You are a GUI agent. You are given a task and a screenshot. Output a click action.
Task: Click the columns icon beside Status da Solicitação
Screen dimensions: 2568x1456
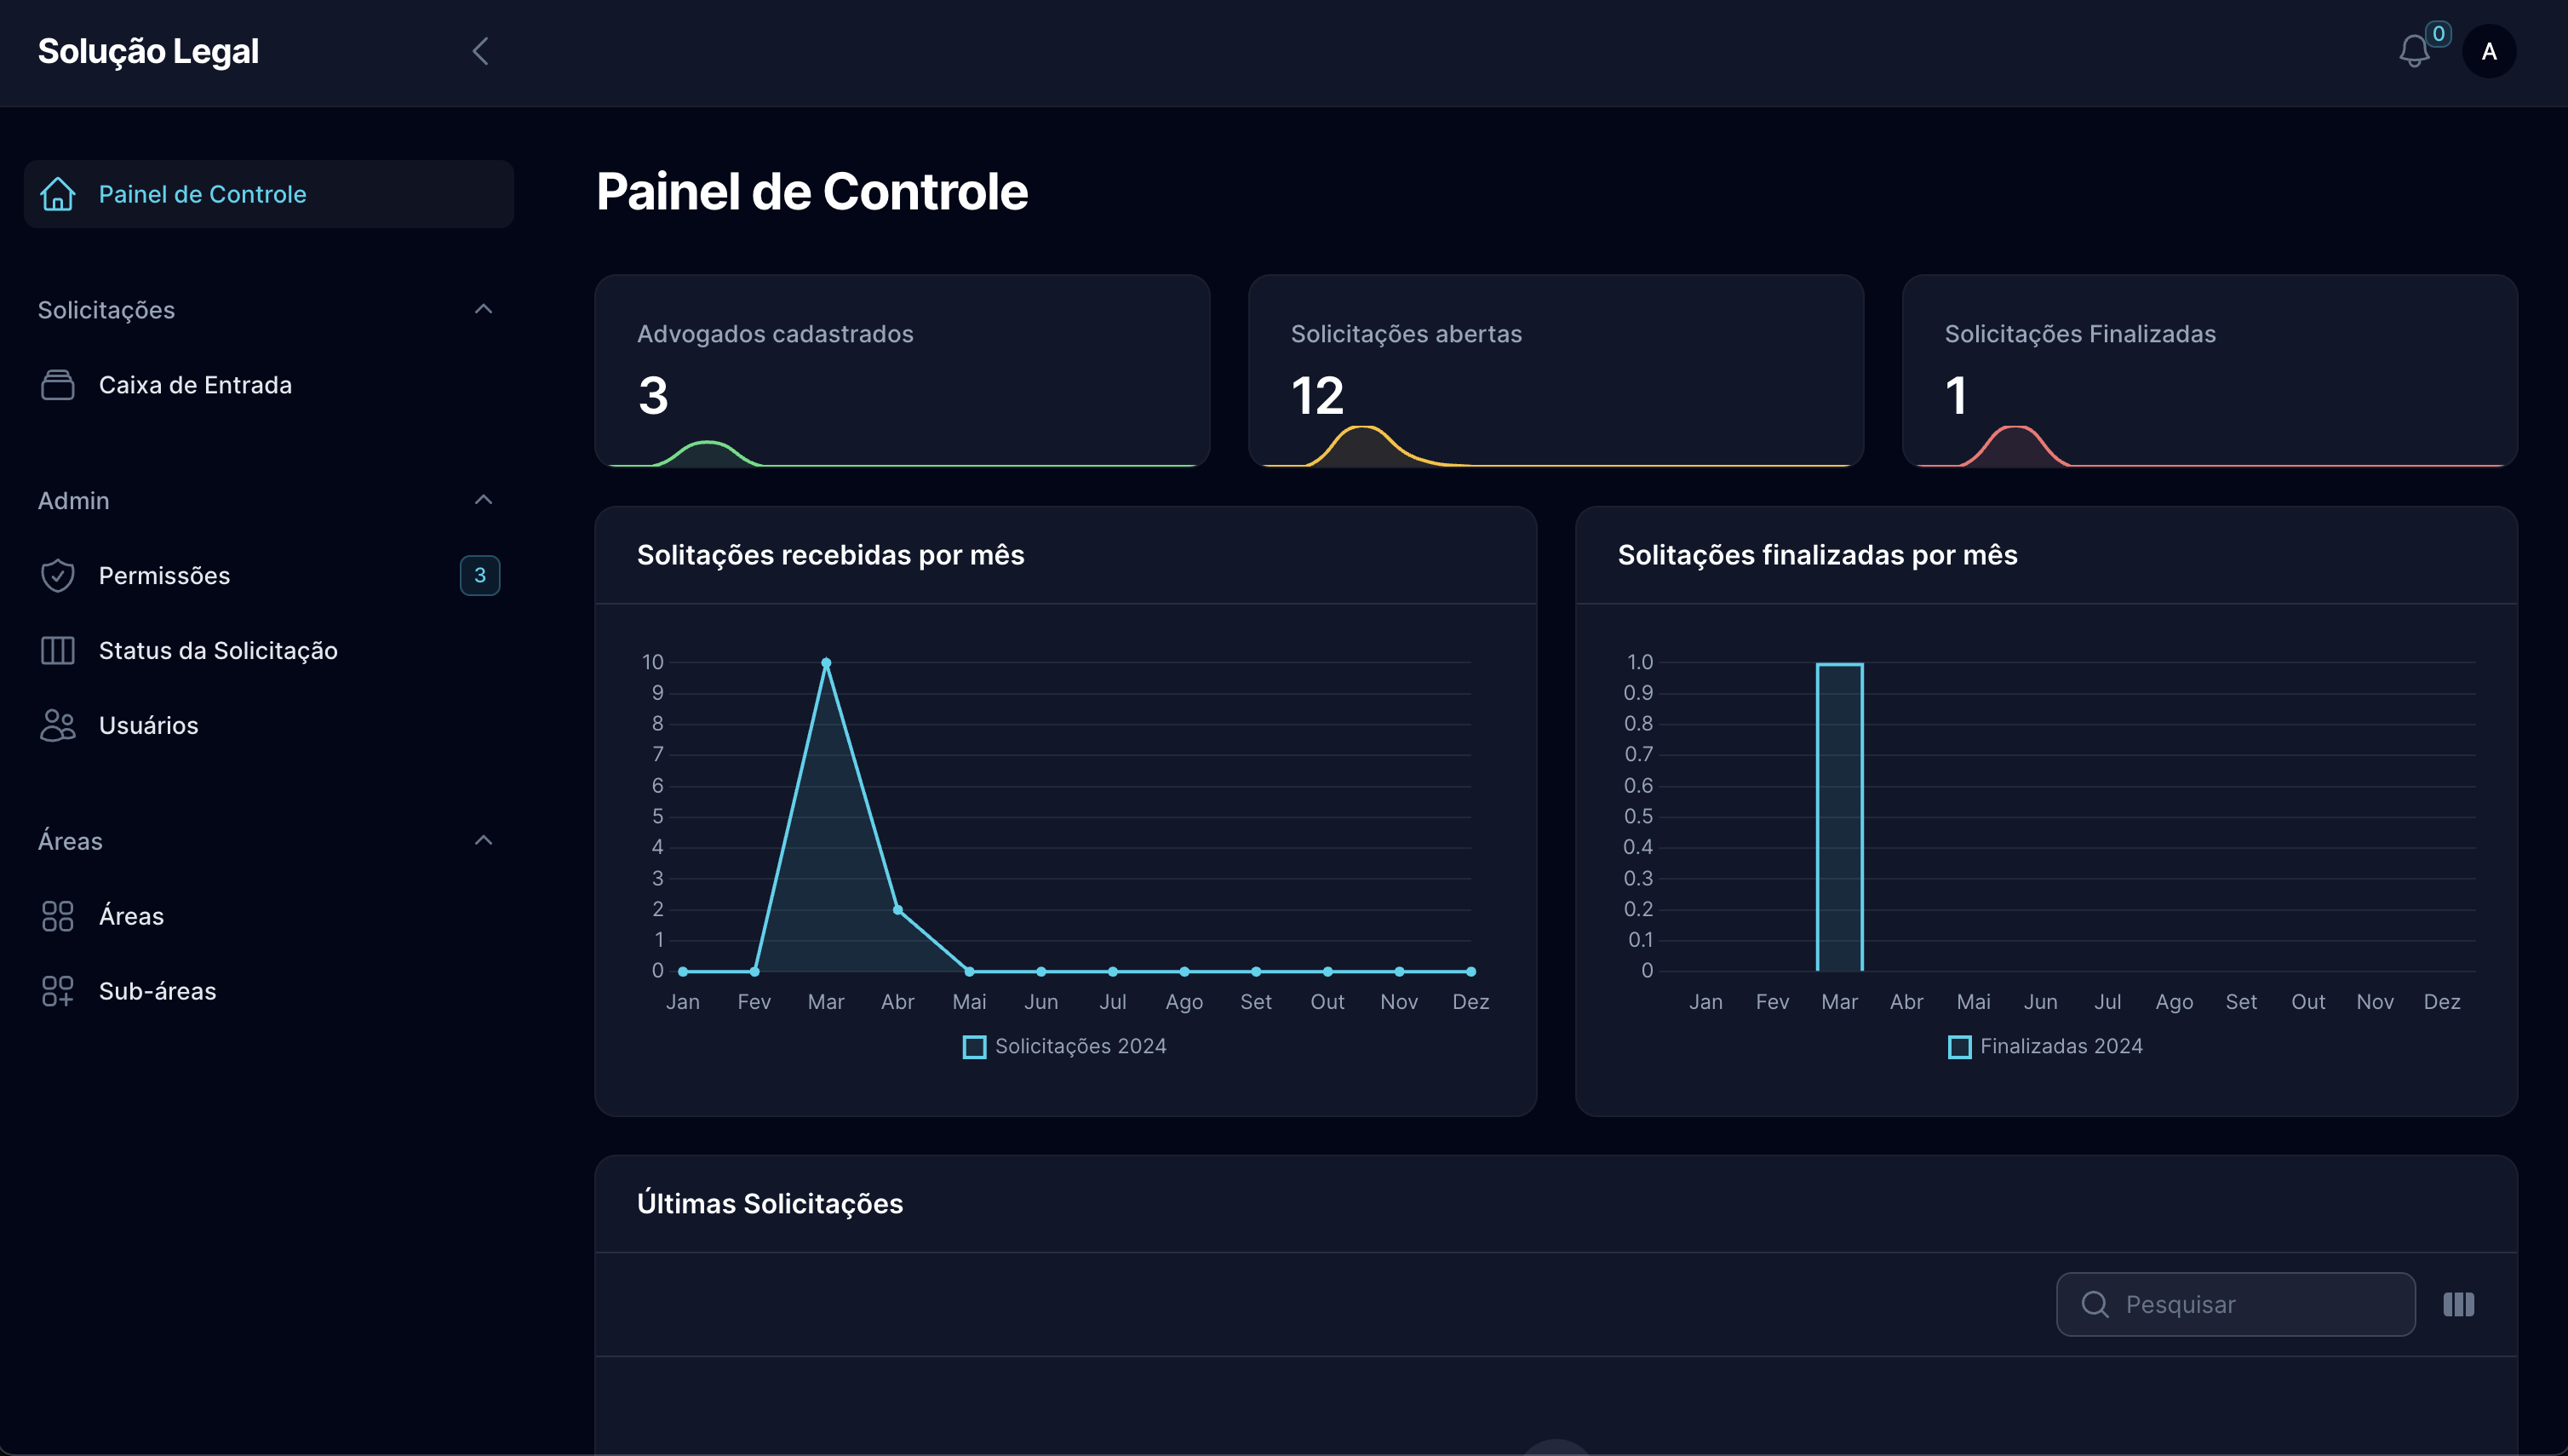[58, 651]
